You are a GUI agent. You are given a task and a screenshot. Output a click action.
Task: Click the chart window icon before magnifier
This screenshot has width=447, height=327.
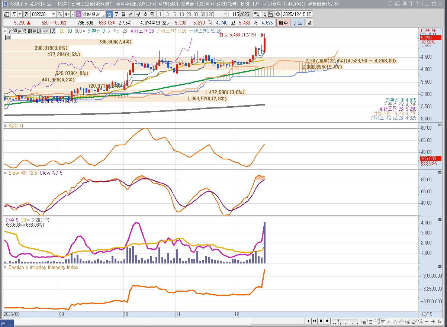coord(414,321)
